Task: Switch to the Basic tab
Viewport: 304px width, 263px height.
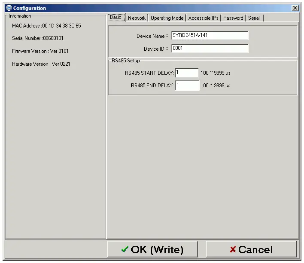Action: click(x=116, y=18)
